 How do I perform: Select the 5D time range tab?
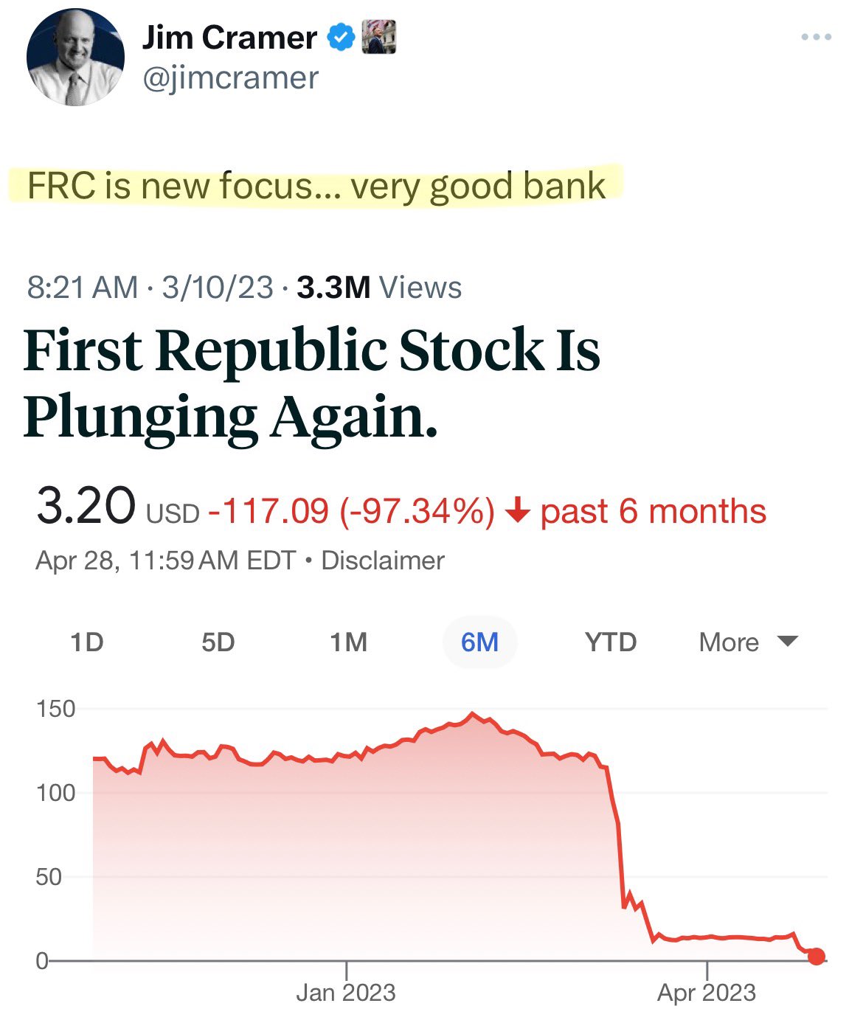(x=218, y=642)
